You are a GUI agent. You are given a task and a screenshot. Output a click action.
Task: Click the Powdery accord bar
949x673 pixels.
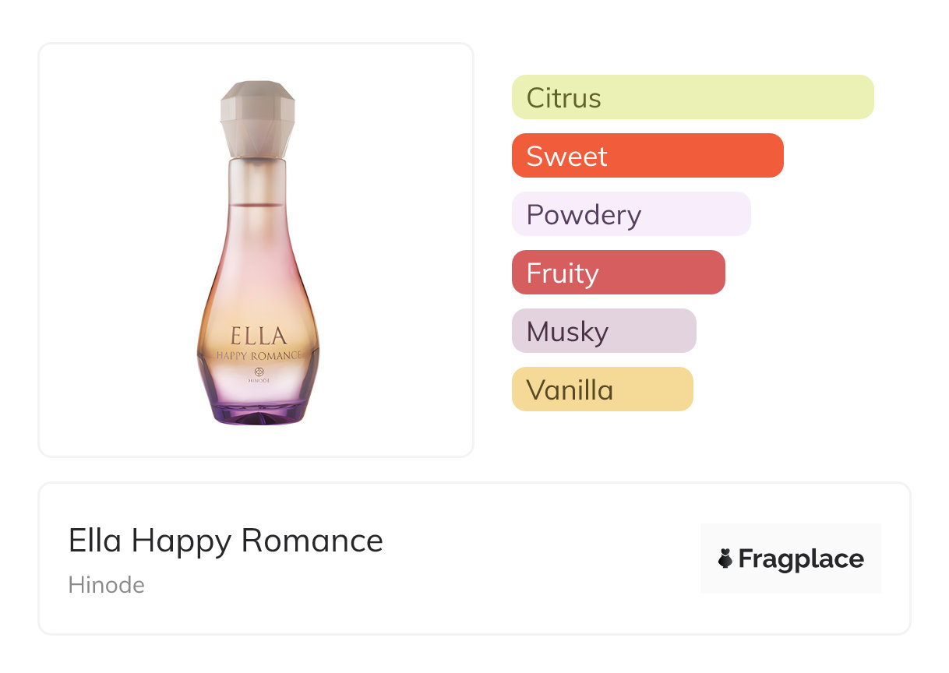630,214
